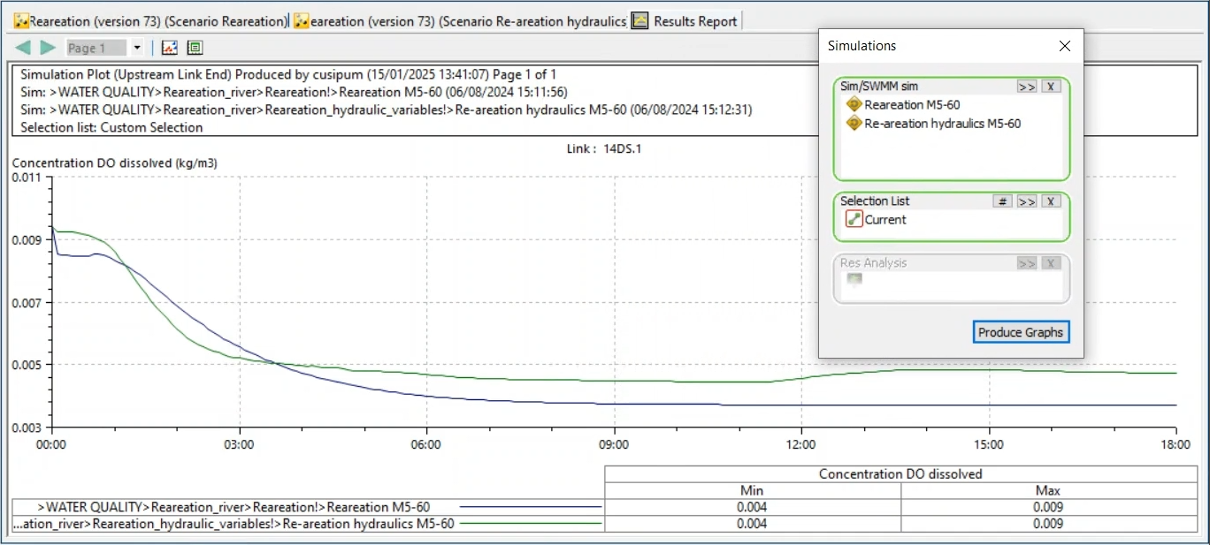Click the Min value 0.004 table cell

pyautogui.click(x=753, y=507)
